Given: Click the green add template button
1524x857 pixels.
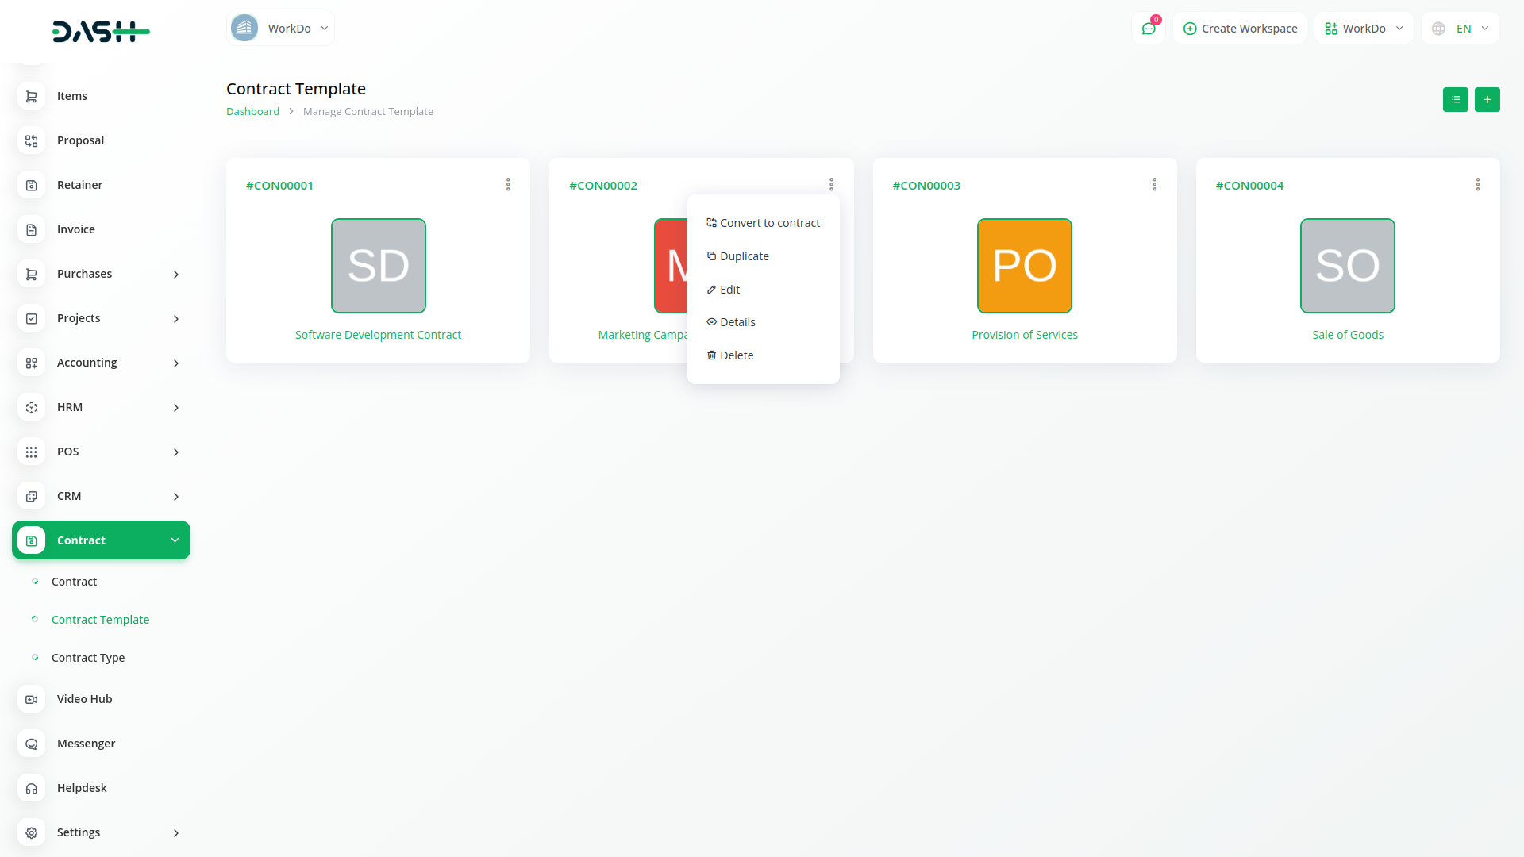Looking at the screenshot, I should pyautogui.click(x=1487, y=99).
